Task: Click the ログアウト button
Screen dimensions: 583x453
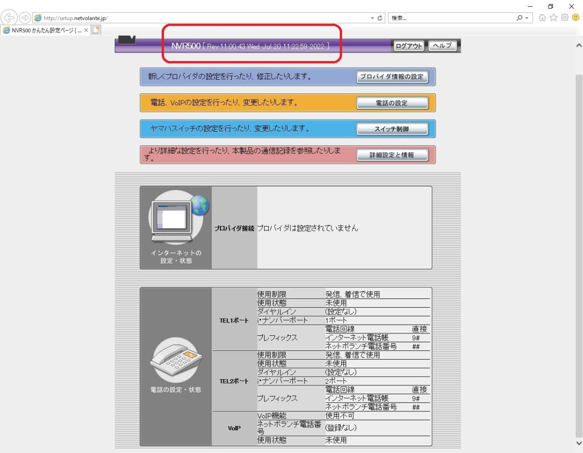Action: tap(410, 45)
